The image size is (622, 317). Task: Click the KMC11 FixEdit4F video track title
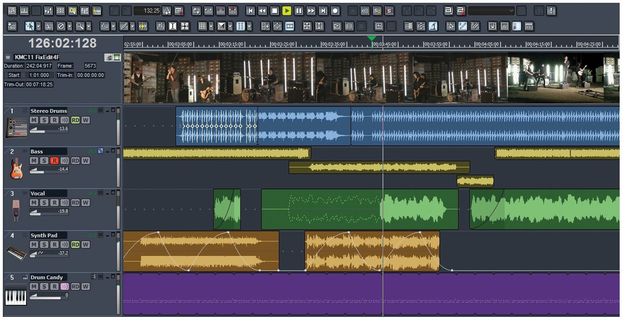(37, 57)
